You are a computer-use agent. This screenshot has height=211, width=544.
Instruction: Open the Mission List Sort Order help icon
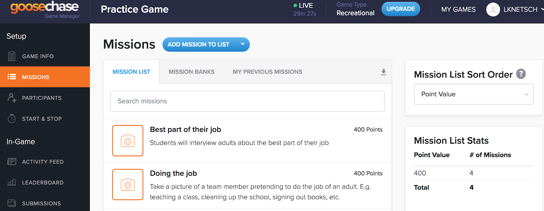coord(521,74)
